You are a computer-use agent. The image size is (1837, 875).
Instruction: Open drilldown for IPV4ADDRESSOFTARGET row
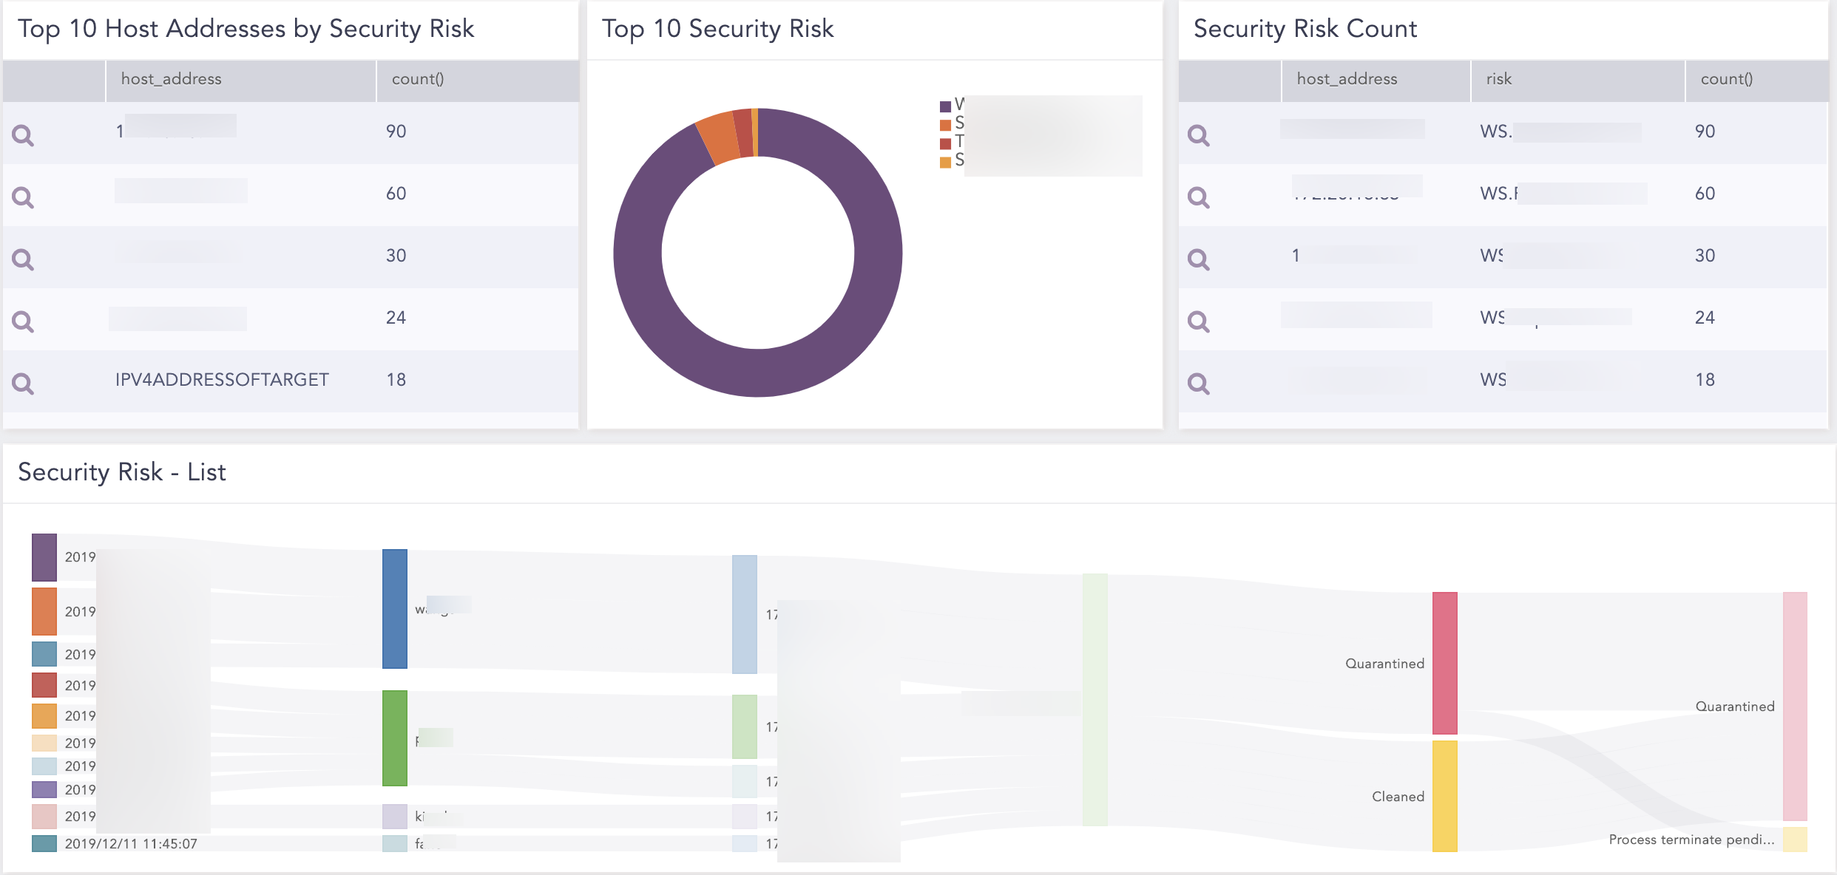point(23,384)
